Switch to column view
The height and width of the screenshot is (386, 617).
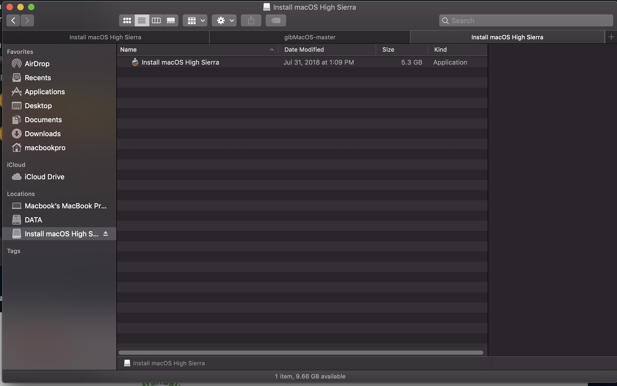(x=156, y=20)
